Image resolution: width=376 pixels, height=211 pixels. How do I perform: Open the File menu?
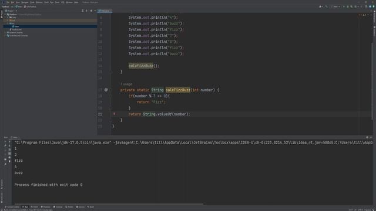coord(8,2)
